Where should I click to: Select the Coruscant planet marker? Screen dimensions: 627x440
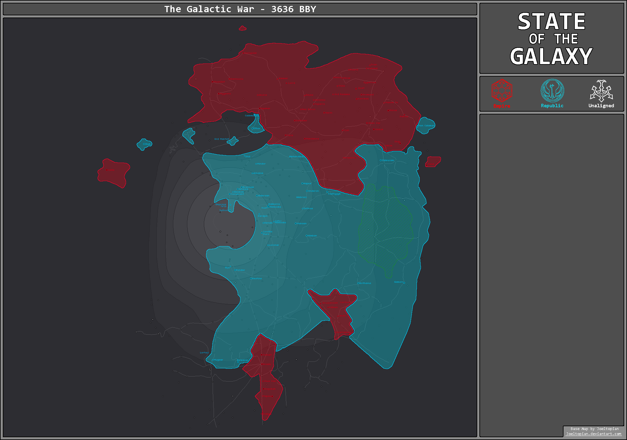click(x=230, y=194)
